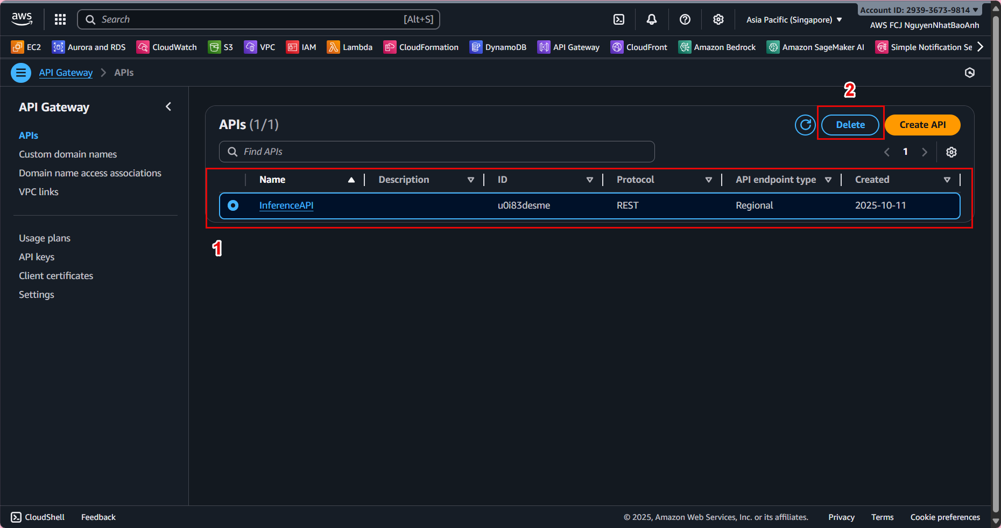Image resolution: width=1001 pixels, height=528 pixels.
Task: Open Lambda shortcut
Action: 350,47
